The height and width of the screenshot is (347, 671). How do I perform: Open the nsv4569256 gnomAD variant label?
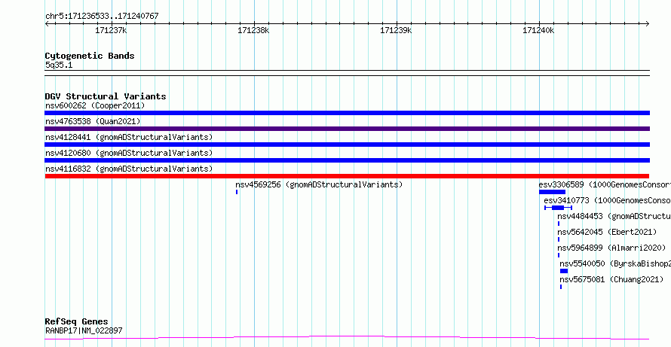tap(319, 184)
